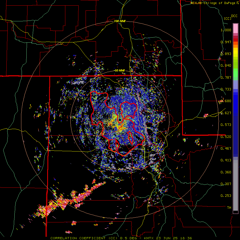Screen dimensions: 240x240
Task: Click the 100 NMI range ring label
Action: pos(120,21)
